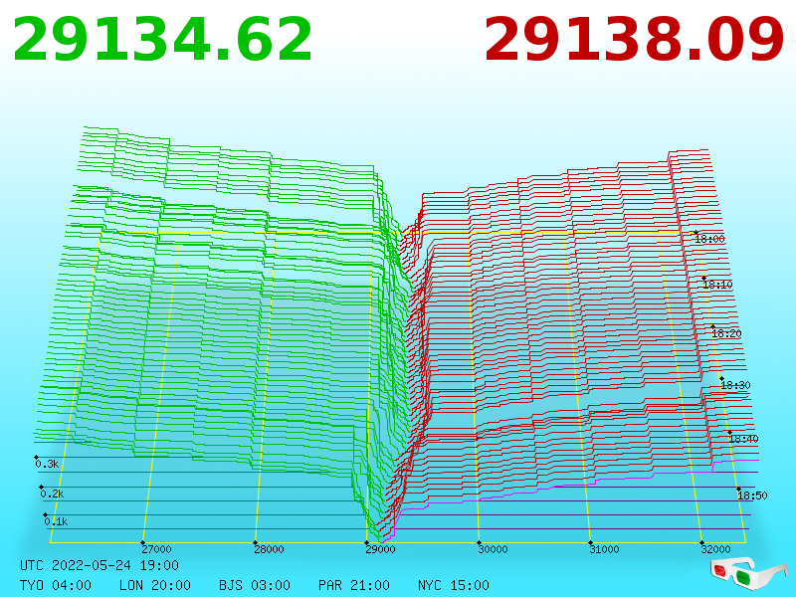The height and width of the screenshot is (597, 796).
Task: Click the 0.1k depth label
Action: (x=56, y=521)
